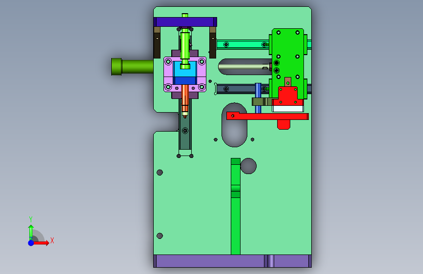The height and width of the screenshot is (274, 423).
Task: Select the tall green vertical bar at the bottom
Action: click(x=236, y=206)
